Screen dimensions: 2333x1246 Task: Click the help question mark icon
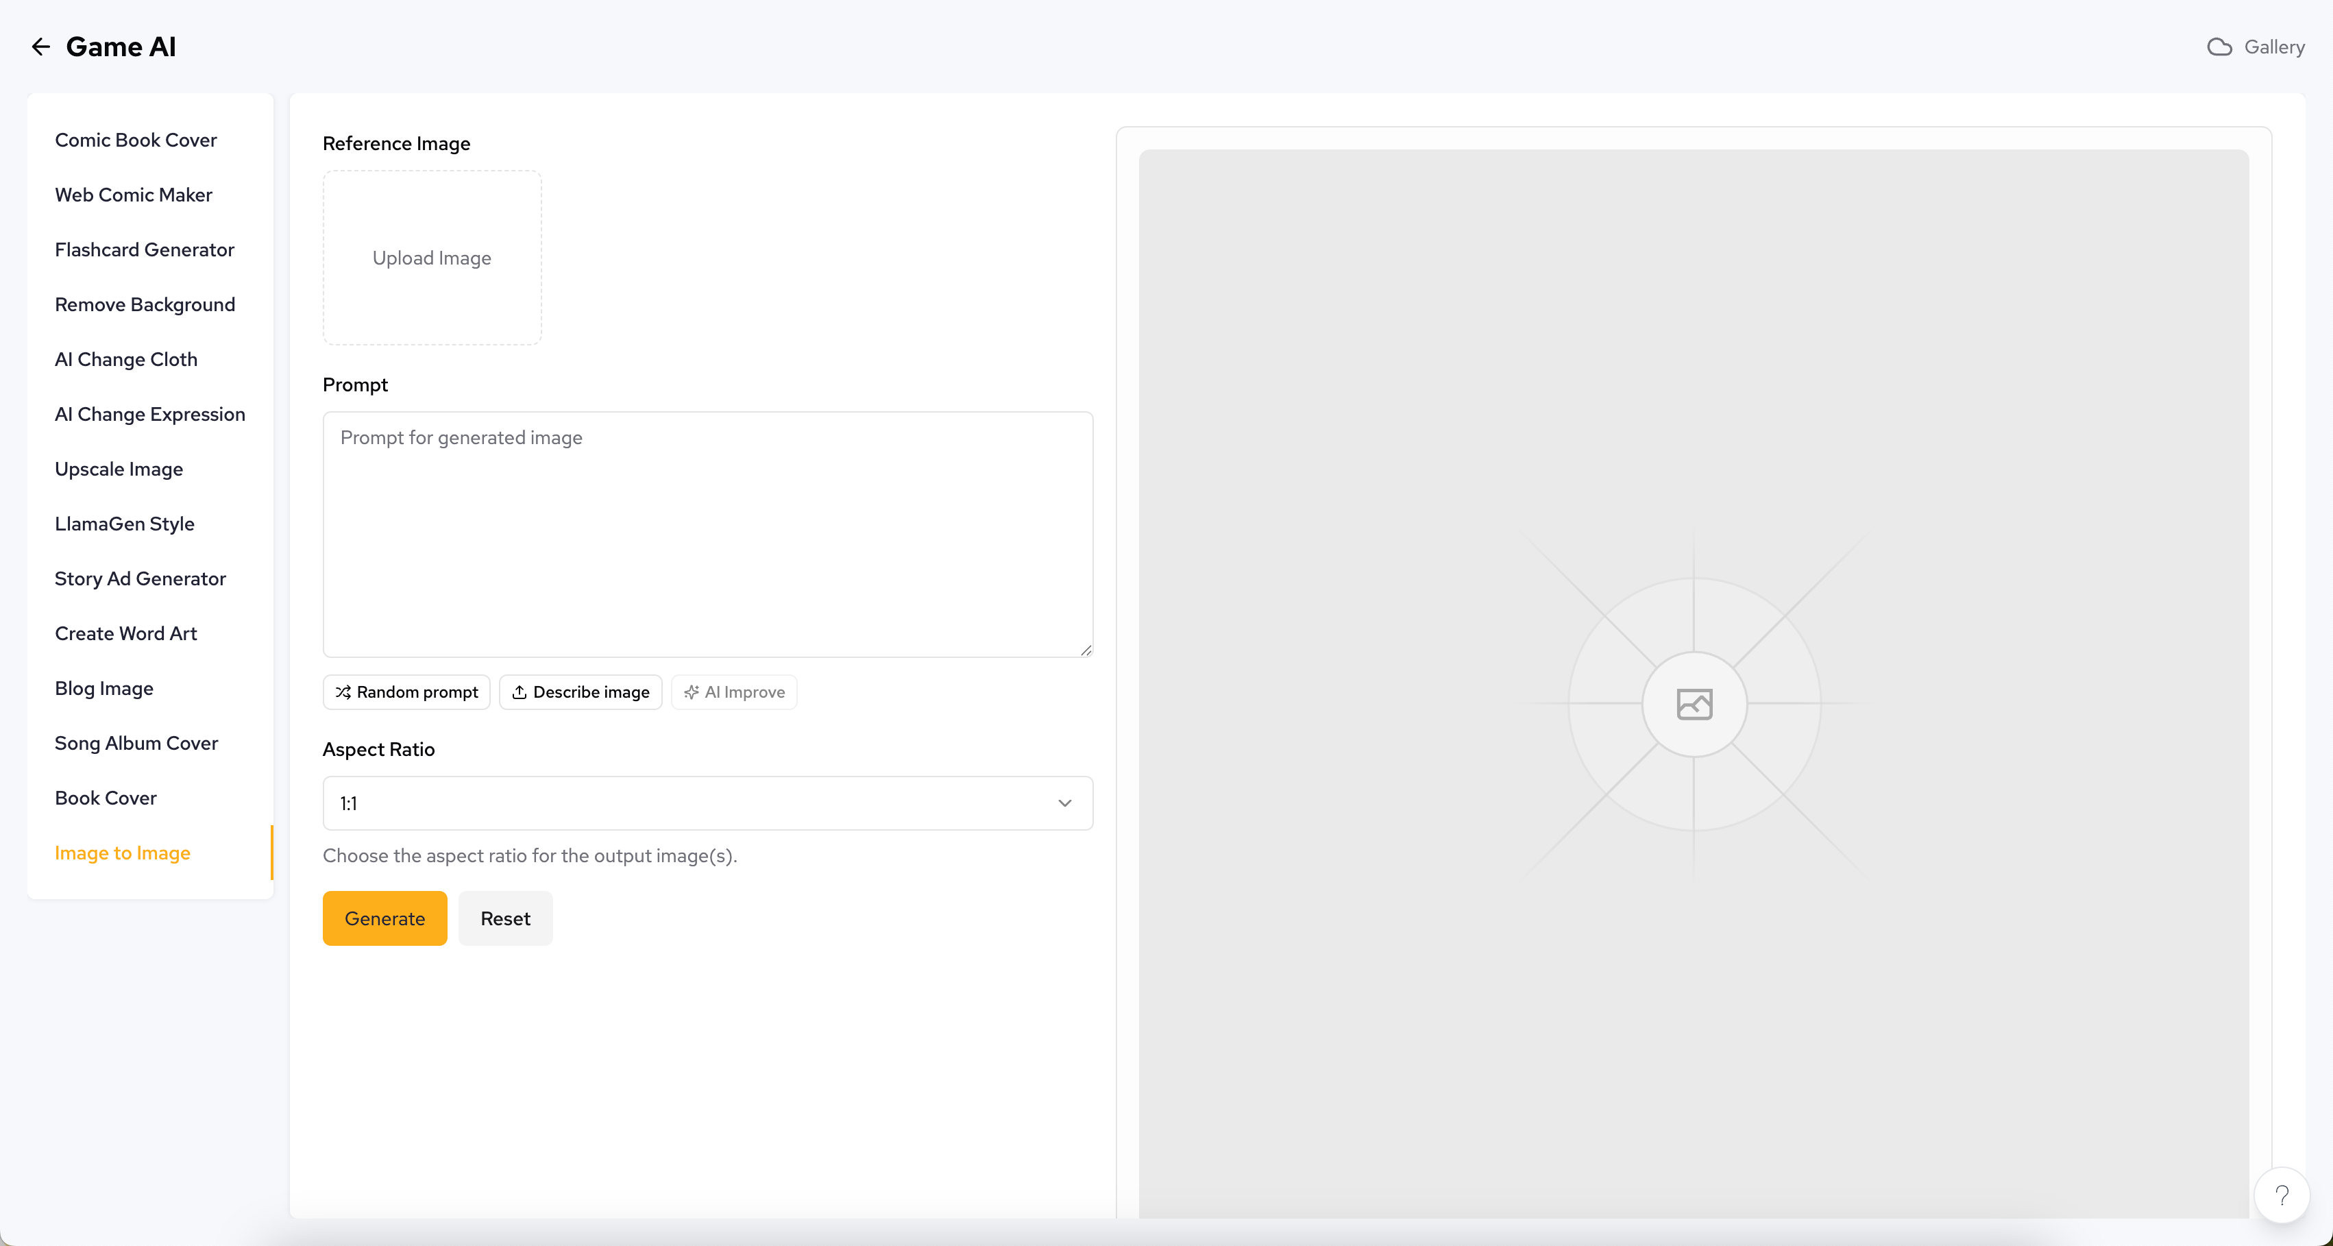coord(2282,1195)
